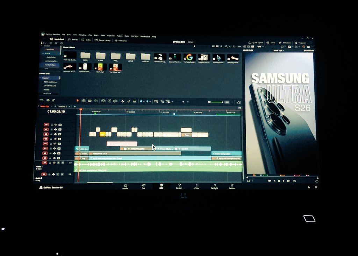Viewport: 358px width, 256px height.
Task: Click the Overwrite Clip toolbar icon
Action: [x=109, y=101]
